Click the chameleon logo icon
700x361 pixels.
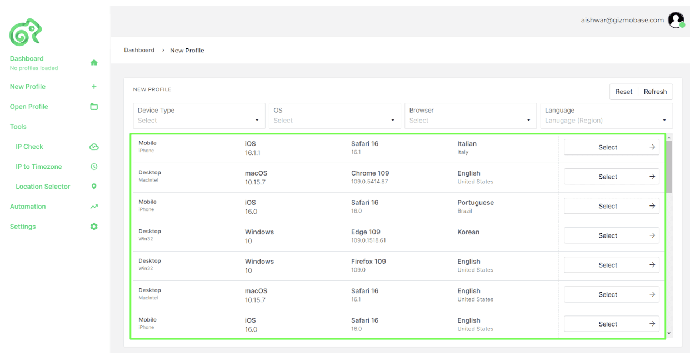(x=26, y=32)
